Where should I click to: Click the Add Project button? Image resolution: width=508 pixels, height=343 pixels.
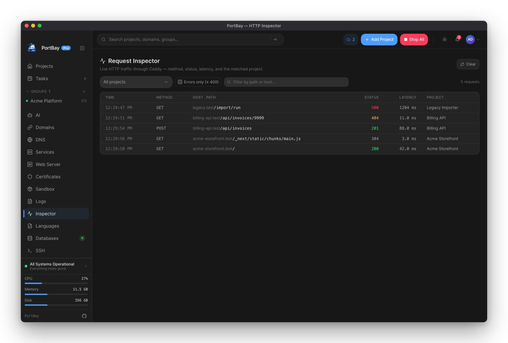click(x=379, y=39)
